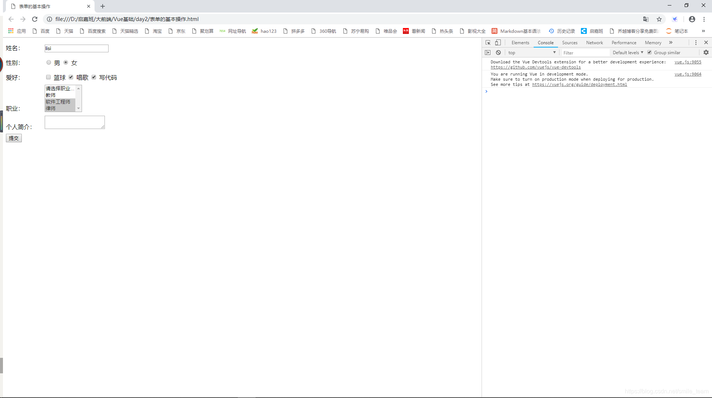
Task: Select 教师 in the occupation list
Action: (60, 95)
